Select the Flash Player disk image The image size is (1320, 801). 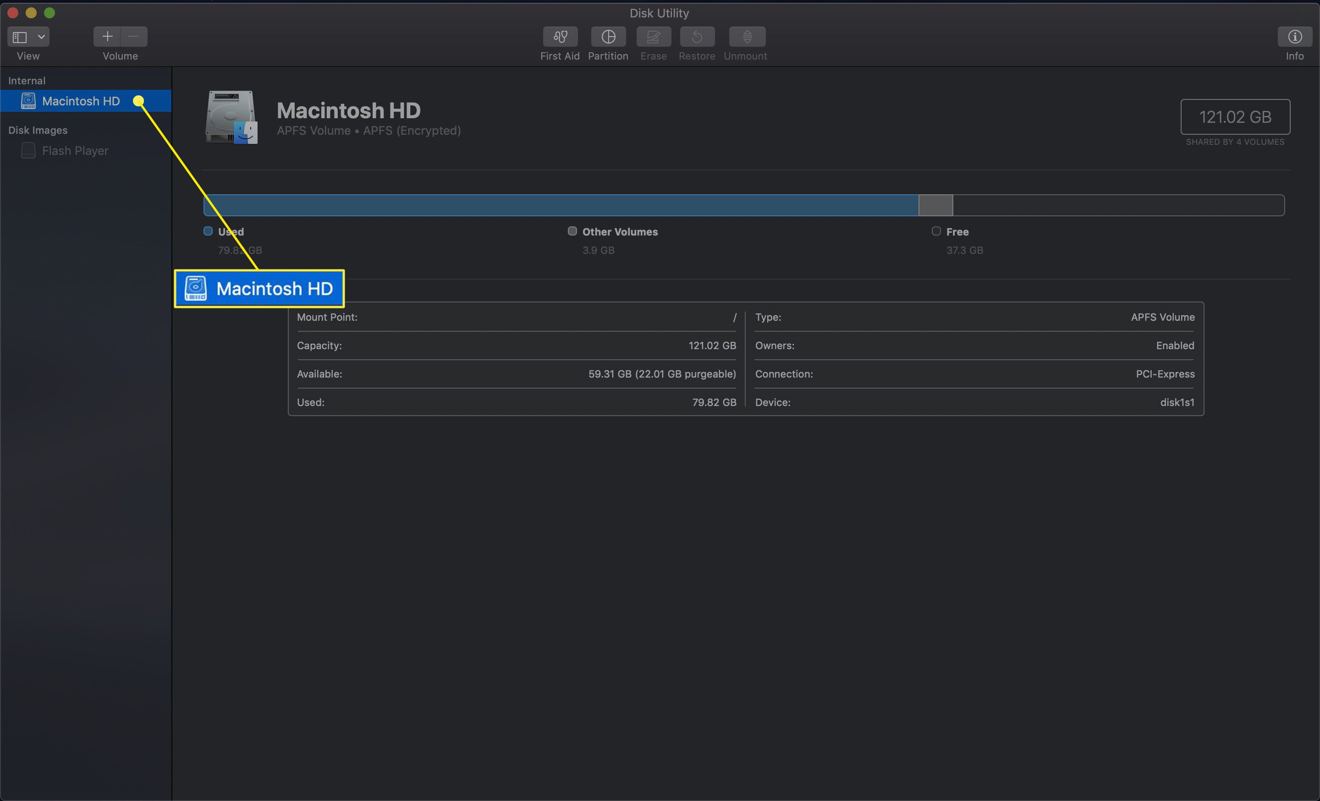(86, 150)
